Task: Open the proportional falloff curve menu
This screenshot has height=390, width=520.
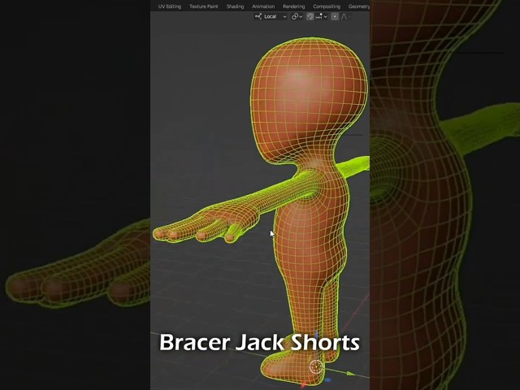Action: coord(345,16)
